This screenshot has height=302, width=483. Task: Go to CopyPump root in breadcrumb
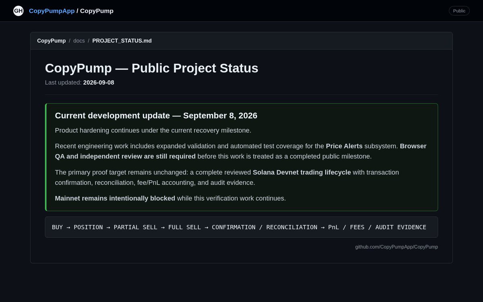(x=52, y=41)
